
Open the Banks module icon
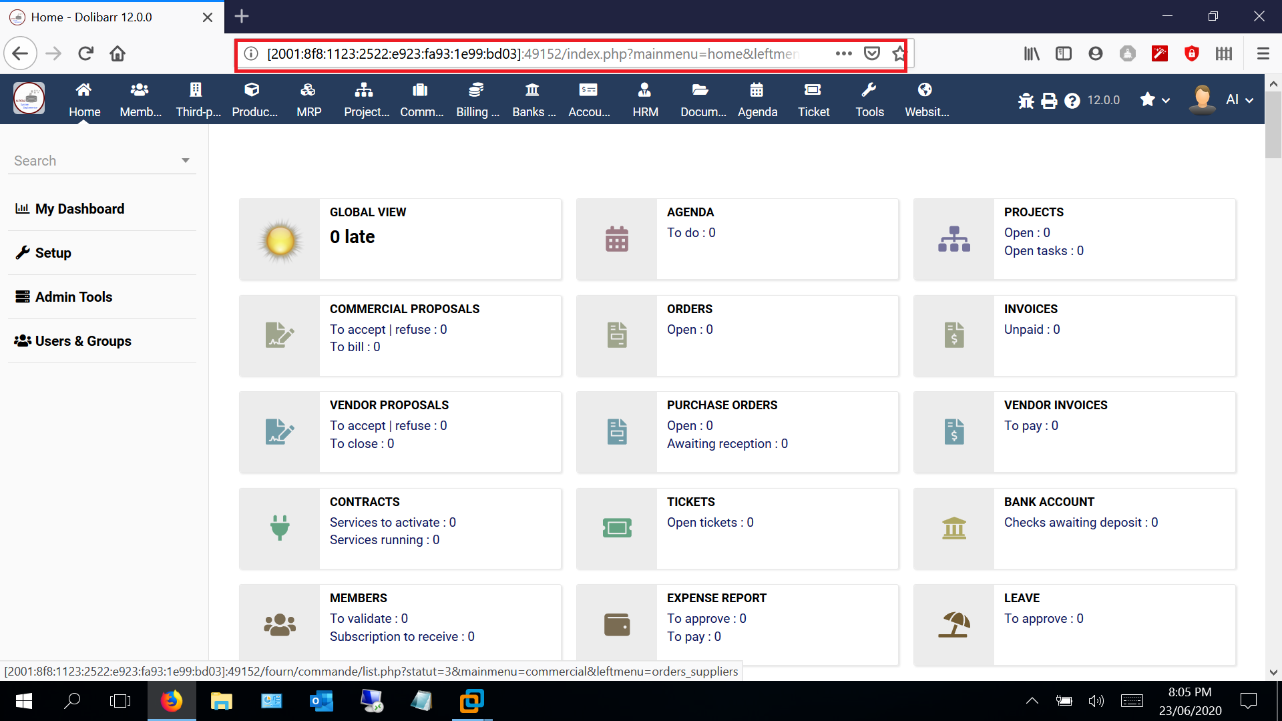tap(532, 89)
